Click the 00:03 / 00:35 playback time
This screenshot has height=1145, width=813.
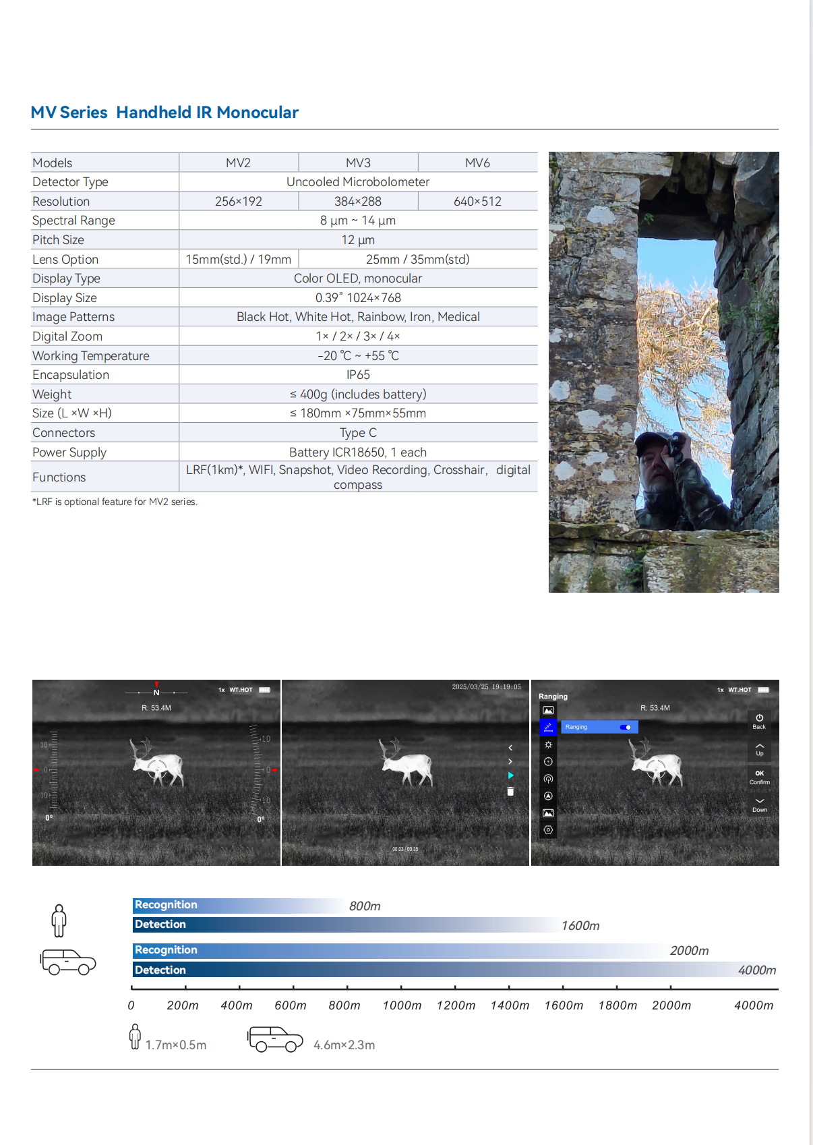[405, 849]
